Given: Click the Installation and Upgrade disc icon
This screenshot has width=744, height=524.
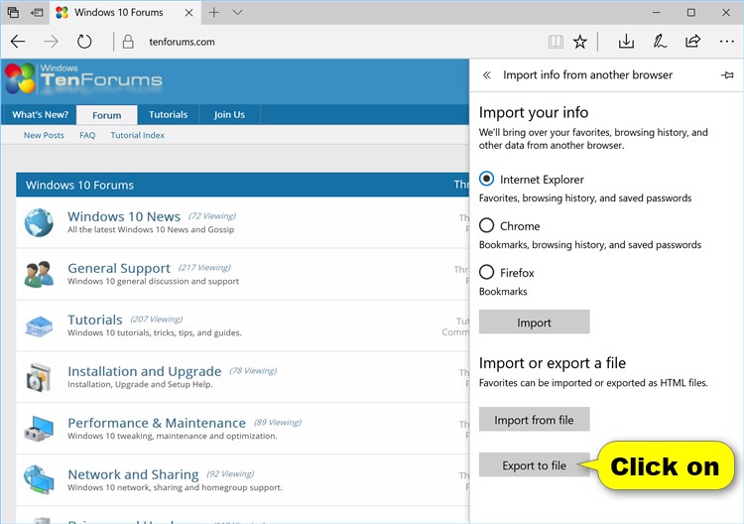Looking at the screenshot, I should pyautogui.click(x=39, y=377).
